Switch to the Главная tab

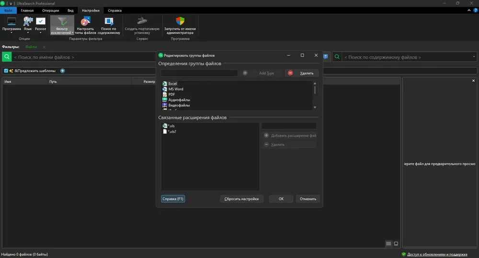(27, 11)
